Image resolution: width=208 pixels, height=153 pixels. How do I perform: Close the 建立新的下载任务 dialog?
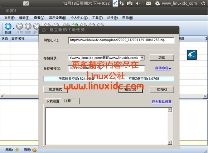[x=44, y=30]
